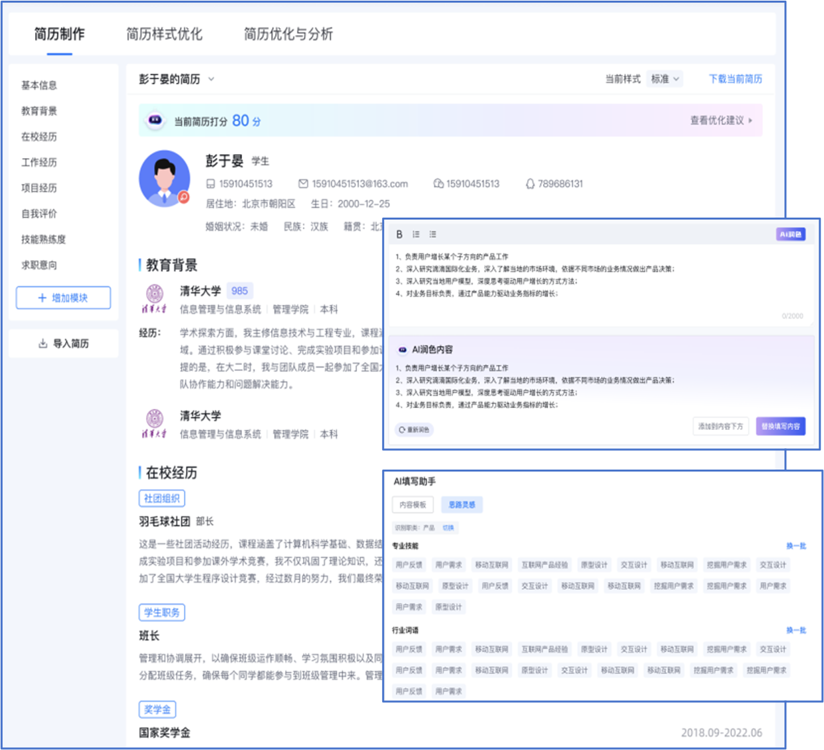The image size is (824, 750).
Task: Click the Tsinghua logo next to the 985 tag
Action: coord(154,299)
